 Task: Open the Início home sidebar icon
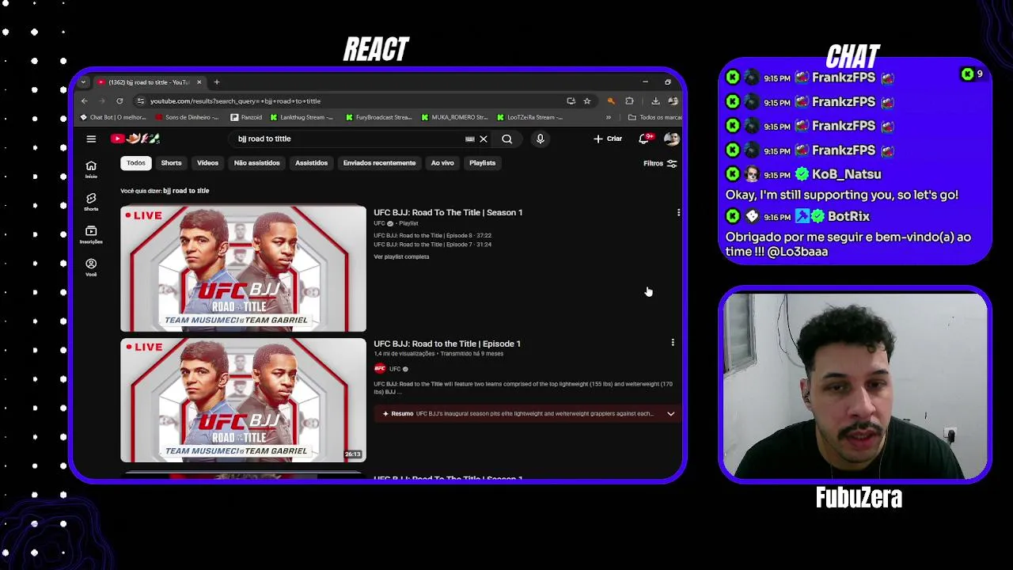click(91, 169)
